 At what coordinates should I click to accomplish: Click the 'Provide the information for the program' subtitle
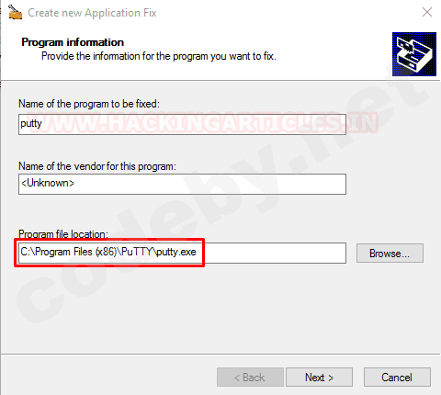[x=159, y=56]
